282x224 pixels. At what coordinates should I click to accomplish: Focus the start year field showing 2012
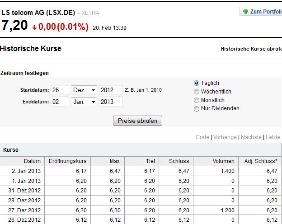point(111,90)
